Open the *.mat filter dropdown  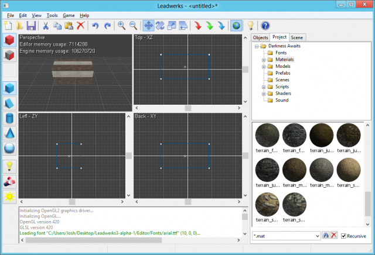(316, 235)
